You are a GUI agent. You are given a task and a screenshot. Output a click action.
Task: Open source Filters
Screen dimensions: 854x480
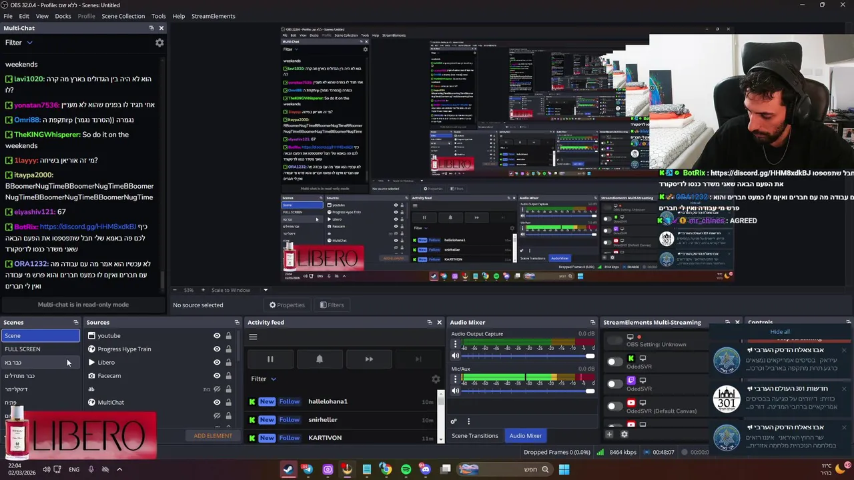coord(332,305)
